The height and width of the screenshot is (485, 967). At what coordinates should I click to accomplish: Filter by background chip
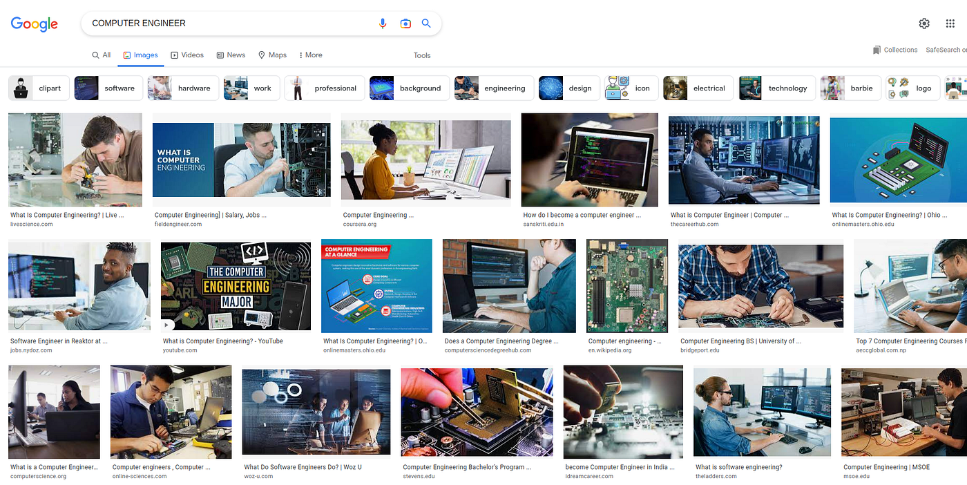pos(409,88)
